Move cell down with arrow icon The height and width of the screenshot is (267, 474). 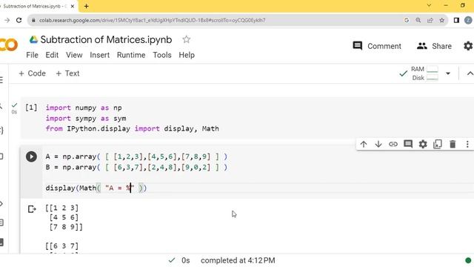pyautogui.click(x=378, y=144)
